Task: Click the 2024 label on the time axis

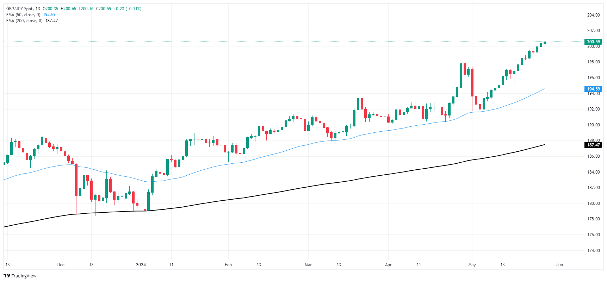Action: [141, 265]
